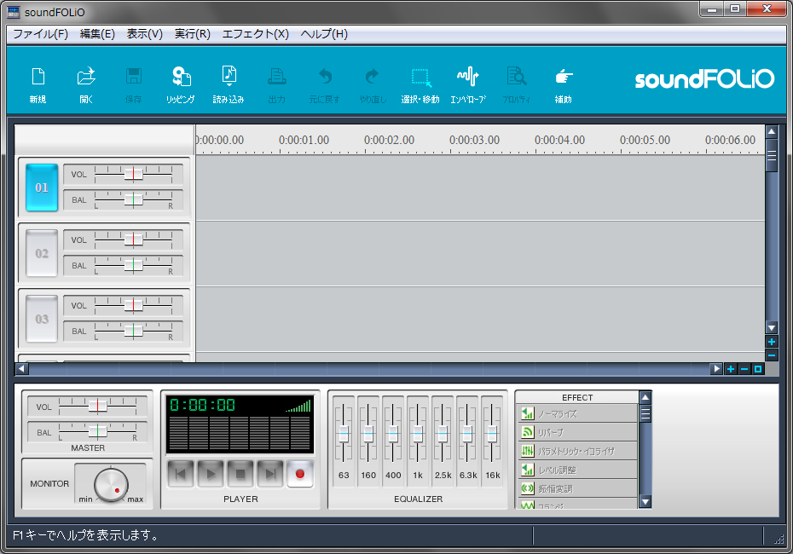Screen dimensions: 793x554
Task: Choose the 振幅変調 amplitude modulation effect
Action: 576,488
